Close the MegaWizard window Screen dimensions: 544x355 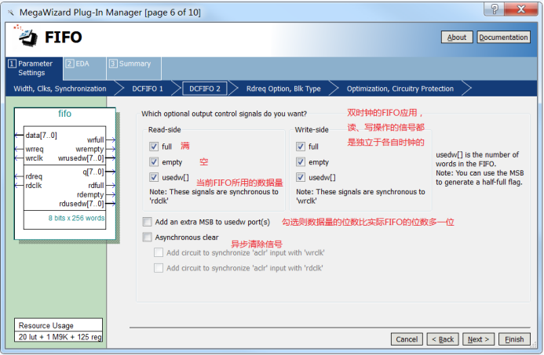tap(520, 9)
